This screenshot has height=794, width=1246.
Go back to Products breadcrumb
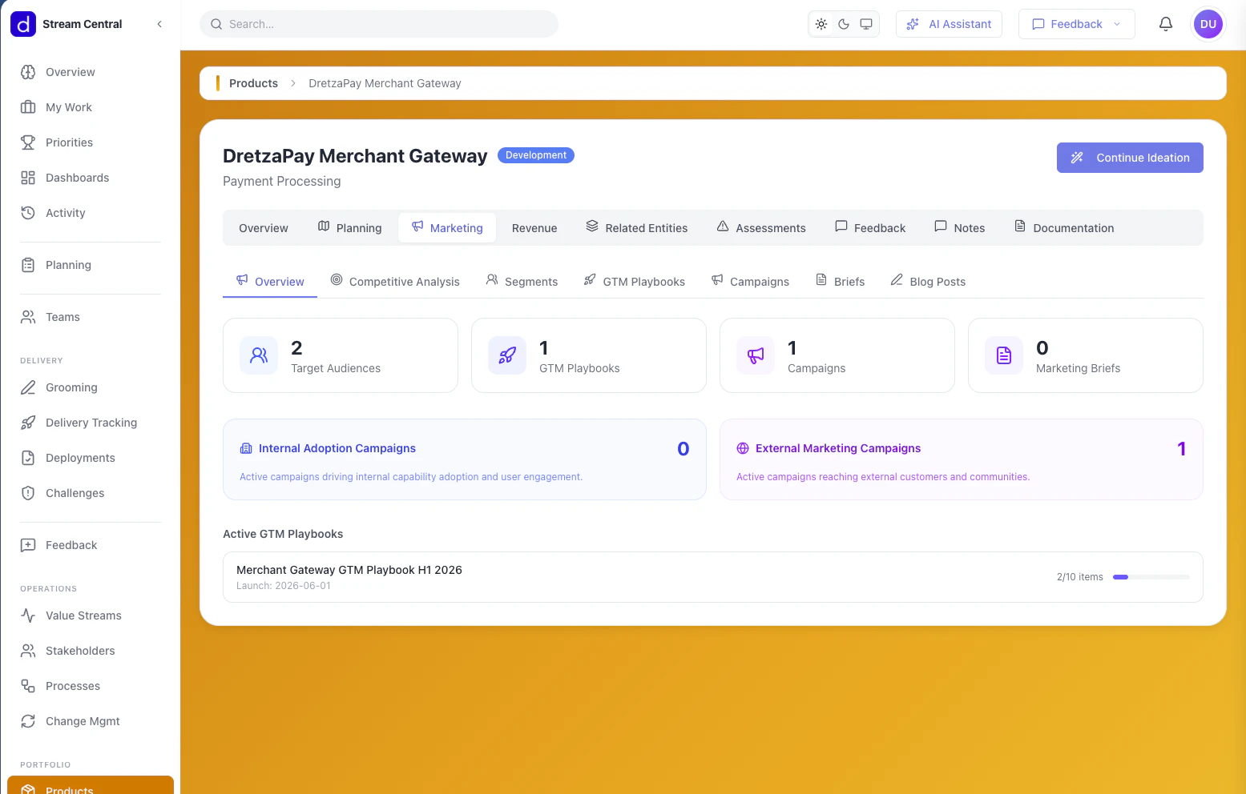click(x=253, y=83)
